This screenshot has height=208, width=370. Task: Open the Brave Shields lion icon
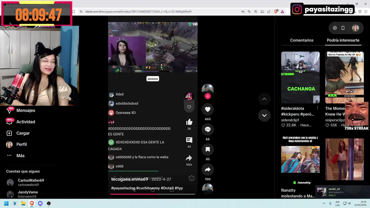[276, 12]
